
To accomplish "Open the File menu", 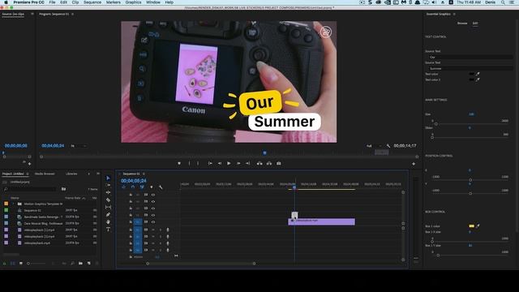I will click(52, 2).
